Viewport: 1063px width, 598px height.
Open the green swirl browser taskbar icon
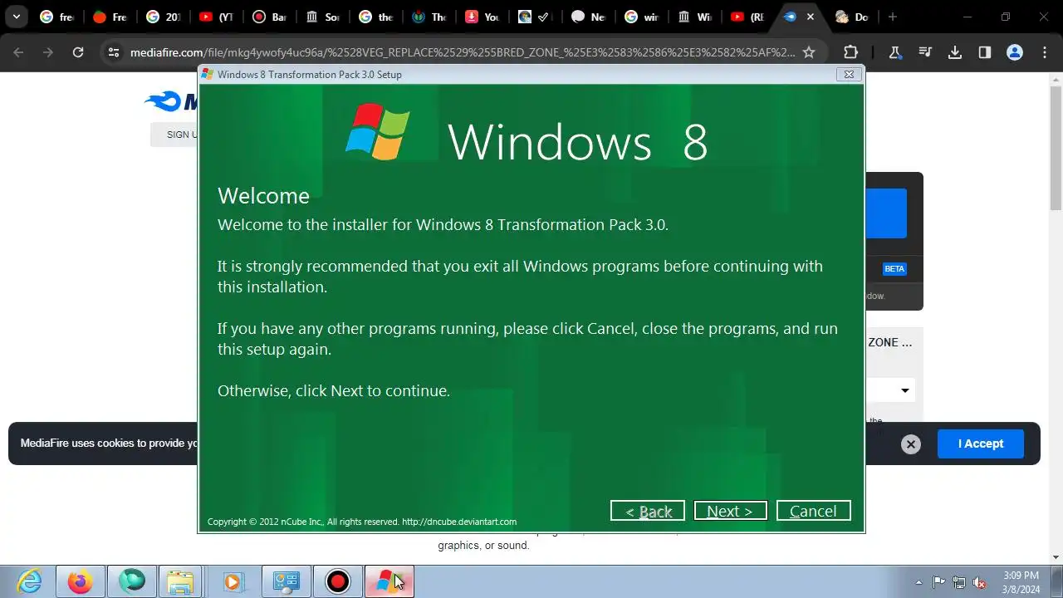pos(132,581)
